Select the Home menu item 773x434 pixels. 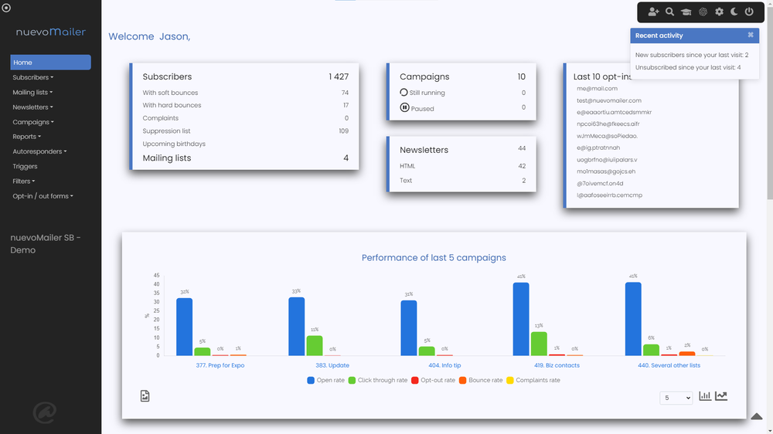(50, 62)
